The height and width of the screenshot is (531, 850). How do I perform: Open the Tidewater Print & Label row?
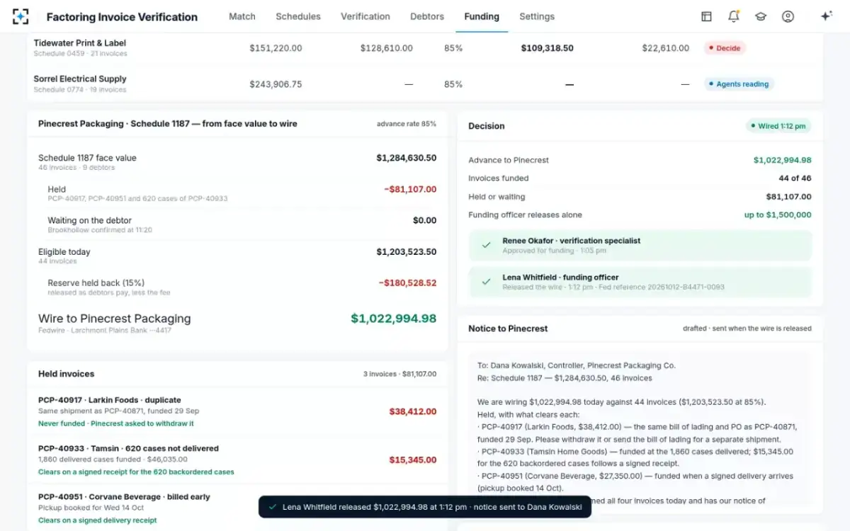click(425, 48)
